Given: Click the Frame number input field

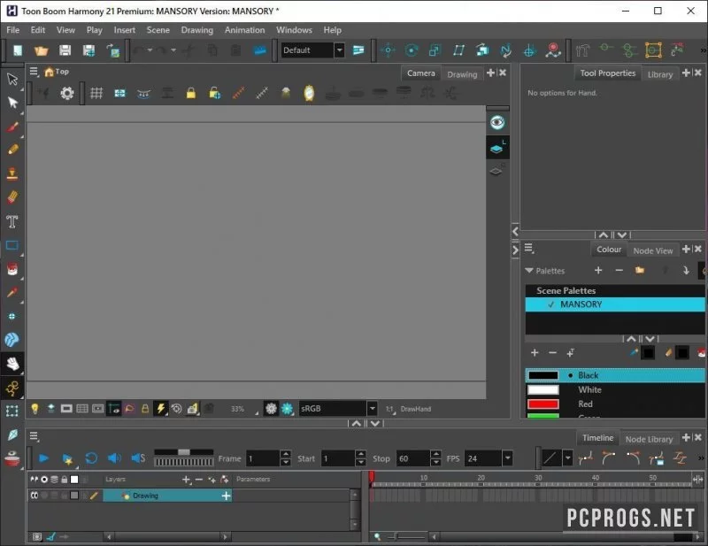Looking at the screenshot, I should point(263,458).
